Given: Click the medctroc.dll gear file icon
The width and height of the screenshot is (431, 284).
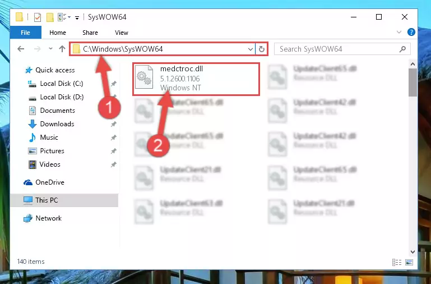Looking at the screenshot, I should click(144, 77).
